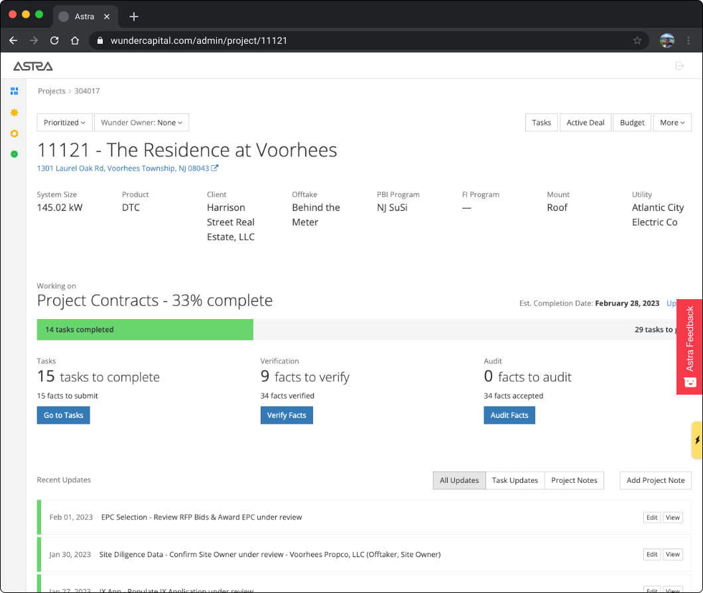
Task: Click the green circle sidebar icon
Action: click(14, 154)
